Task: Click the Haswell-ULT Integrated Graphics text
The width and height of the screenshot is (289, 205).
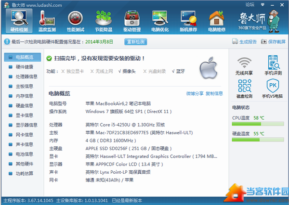Action: pyautogui.click(x=151, y=156)
